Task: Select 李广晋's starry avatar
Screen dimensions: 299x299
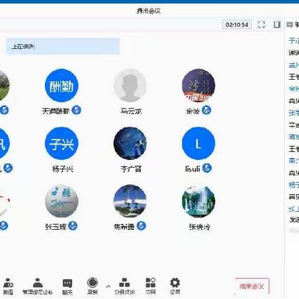Action: point(130,143)
